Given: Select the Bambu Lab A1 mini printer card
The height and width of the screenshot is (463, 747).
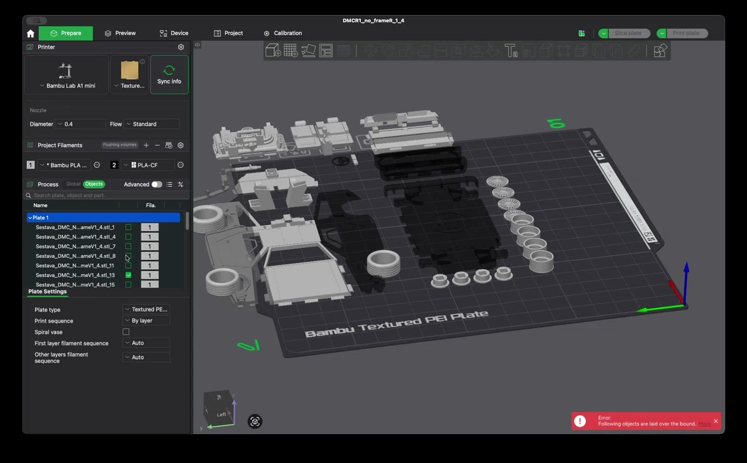Looking at the screenshot, I should coord(67,74).
